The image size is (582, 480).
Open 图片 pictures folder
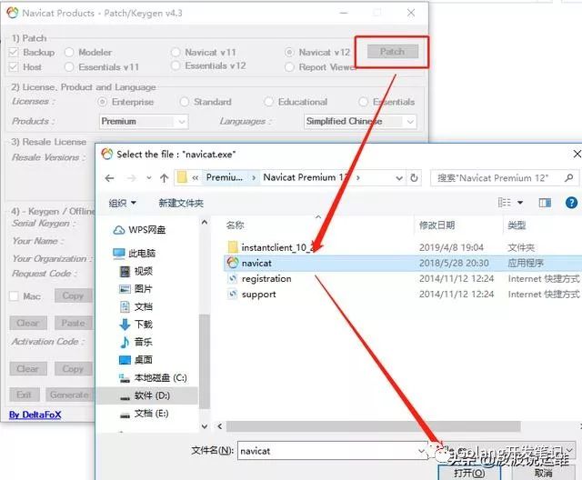point(135,289)
